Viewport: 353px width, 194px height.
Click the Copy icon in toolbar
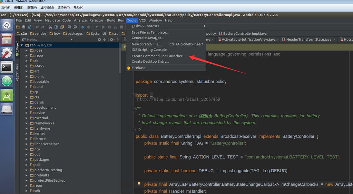[x=56, y=27]
